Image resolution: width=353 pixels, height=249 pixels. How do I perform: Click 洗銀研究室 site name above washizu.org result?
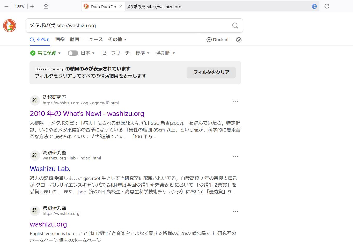54,208
